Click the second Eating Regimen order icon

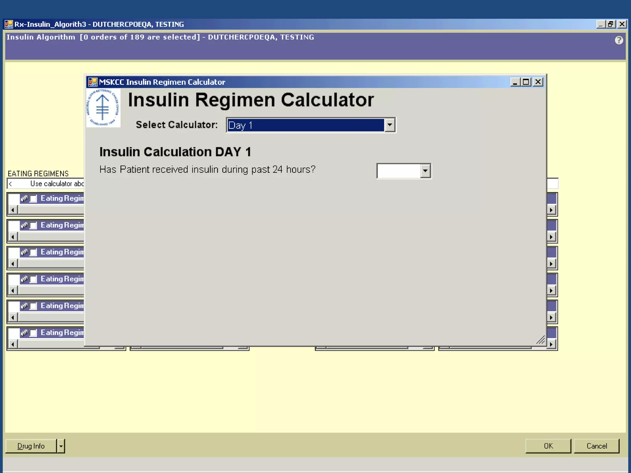pos(24,225)
